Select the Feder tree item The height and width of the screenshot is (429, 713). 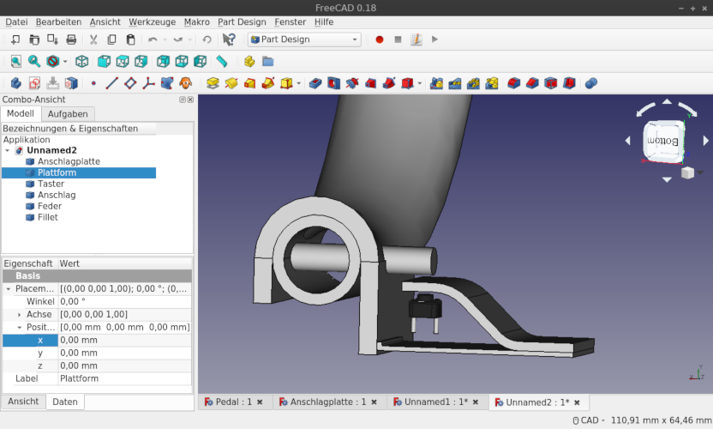50,206
